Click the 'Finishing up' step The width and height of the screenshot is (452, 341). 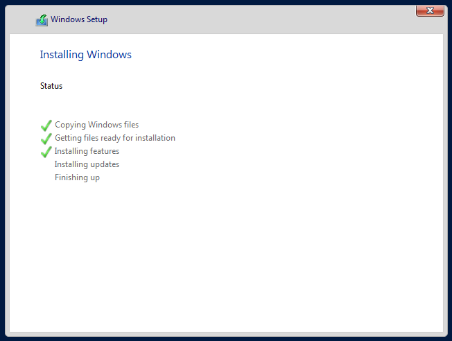pyautogui.click(x=77, y=177)
